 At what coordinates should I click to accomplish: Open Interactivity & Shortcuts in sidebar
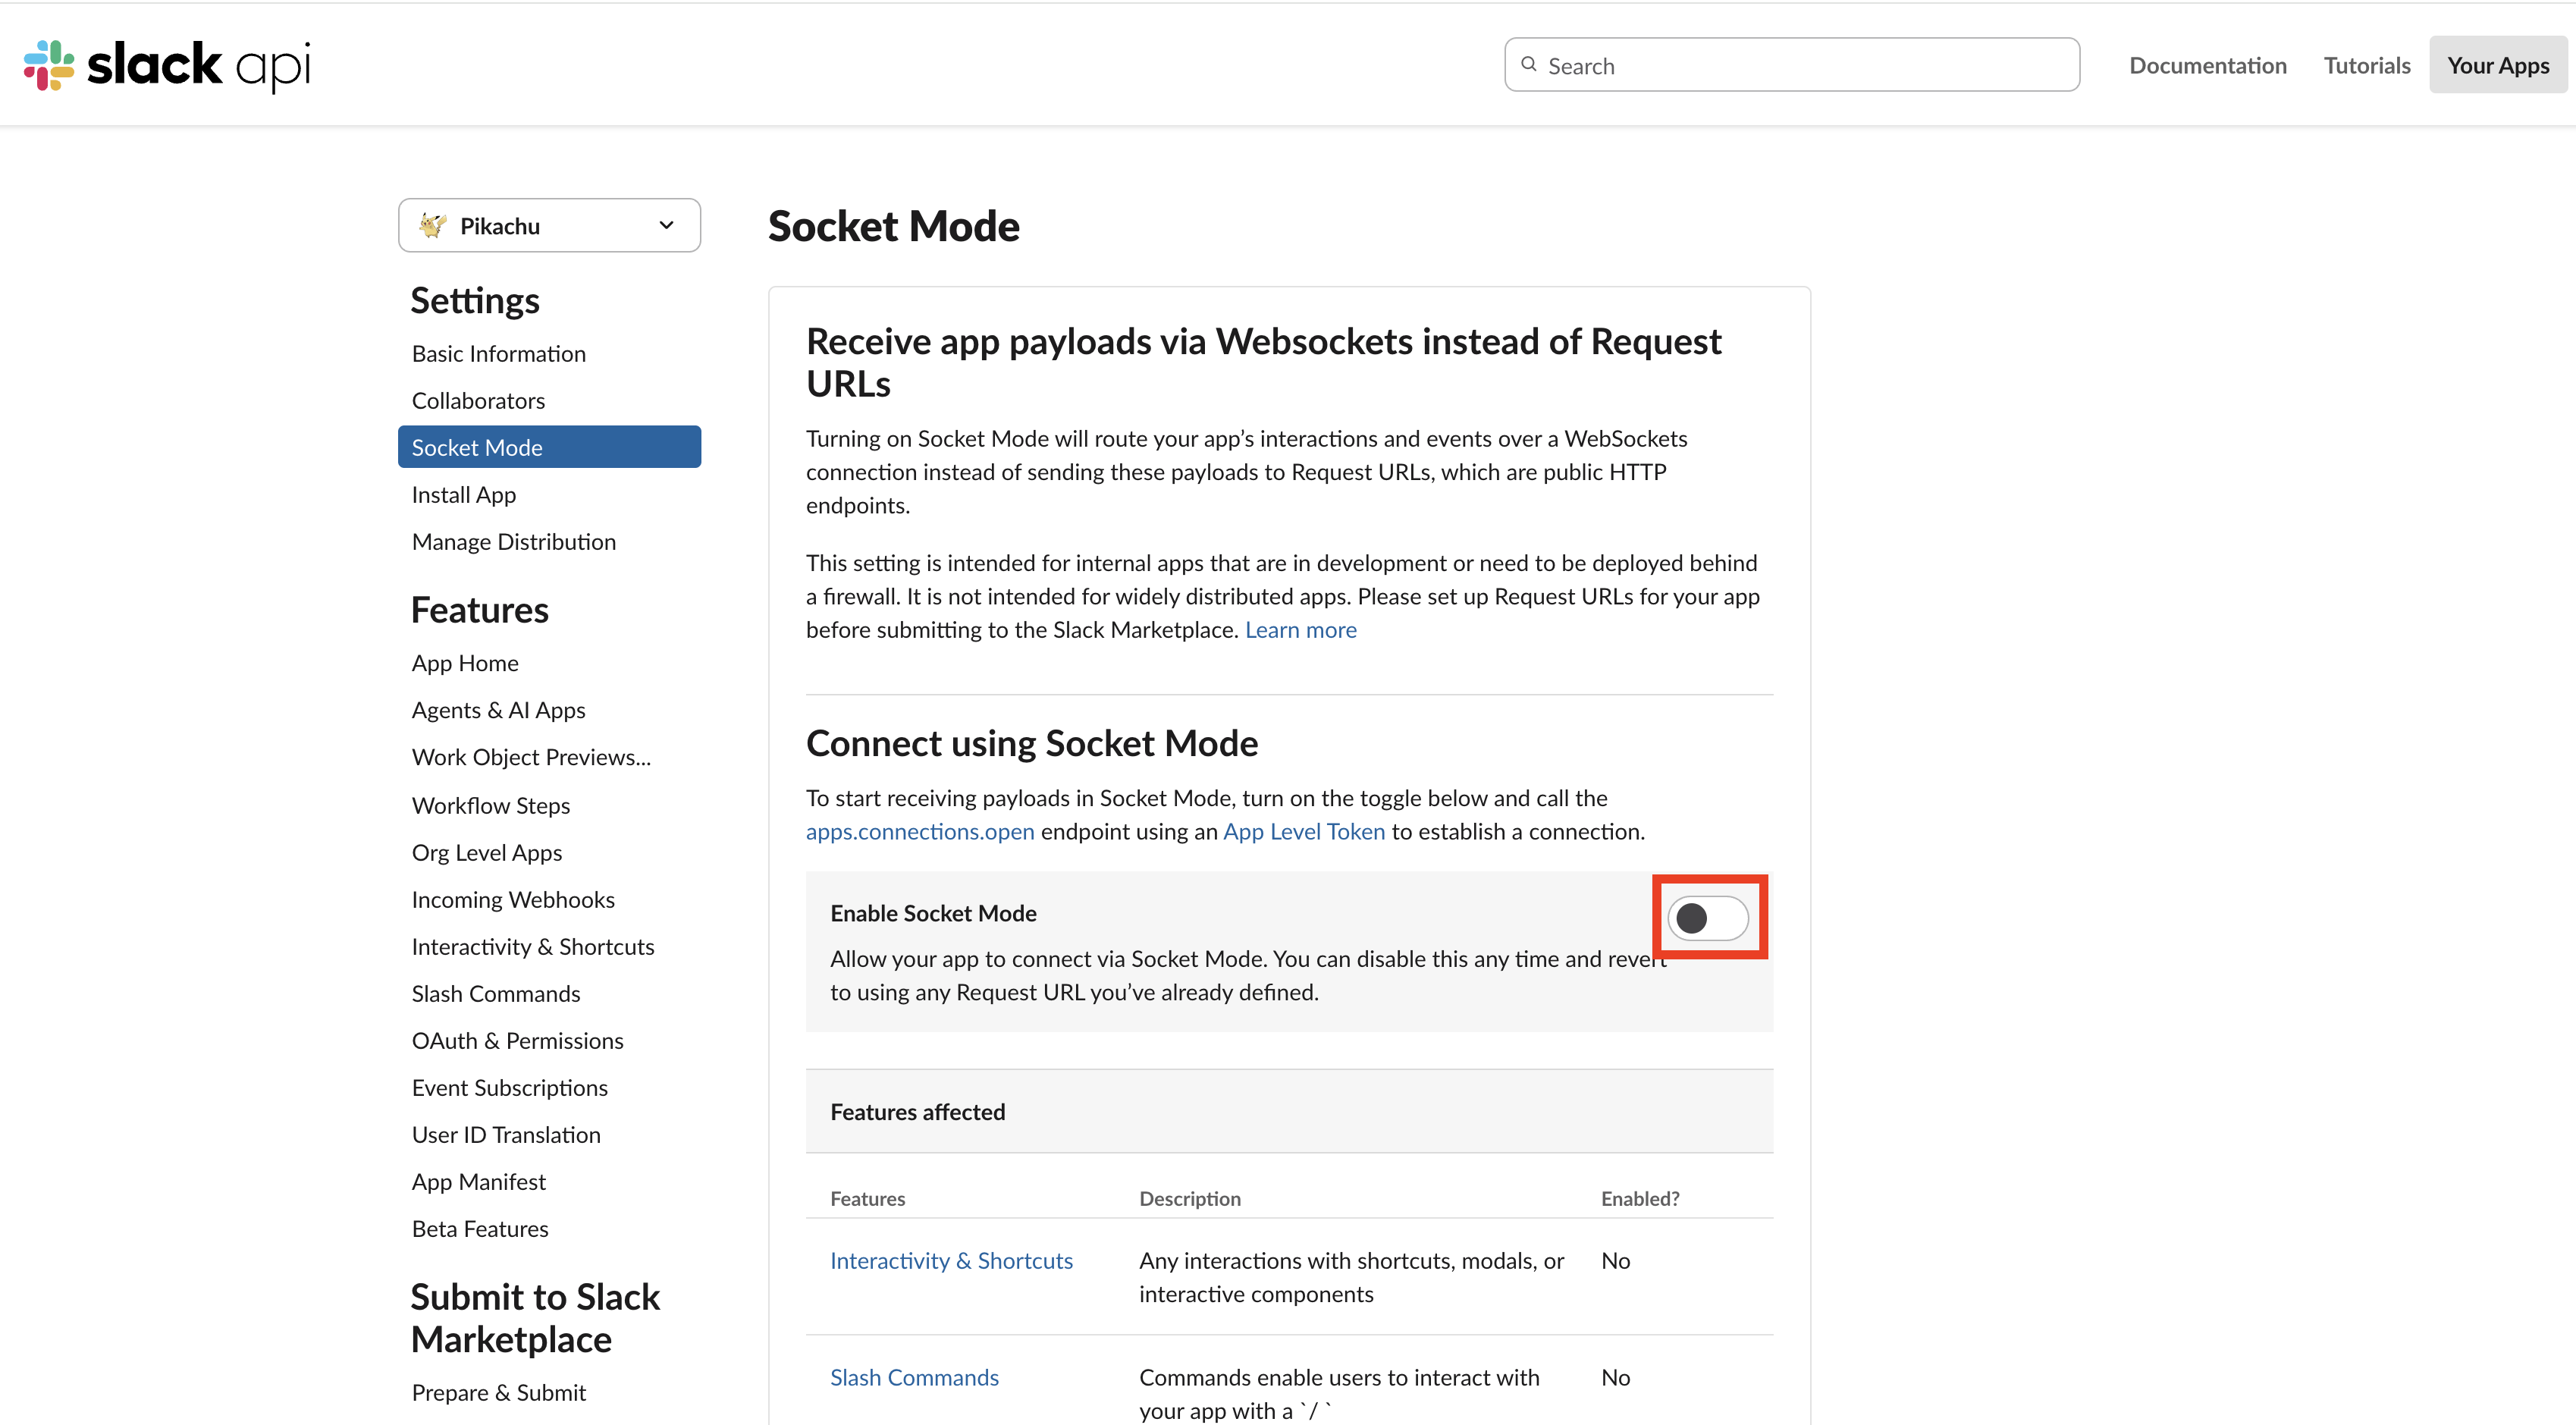point(533,946)
